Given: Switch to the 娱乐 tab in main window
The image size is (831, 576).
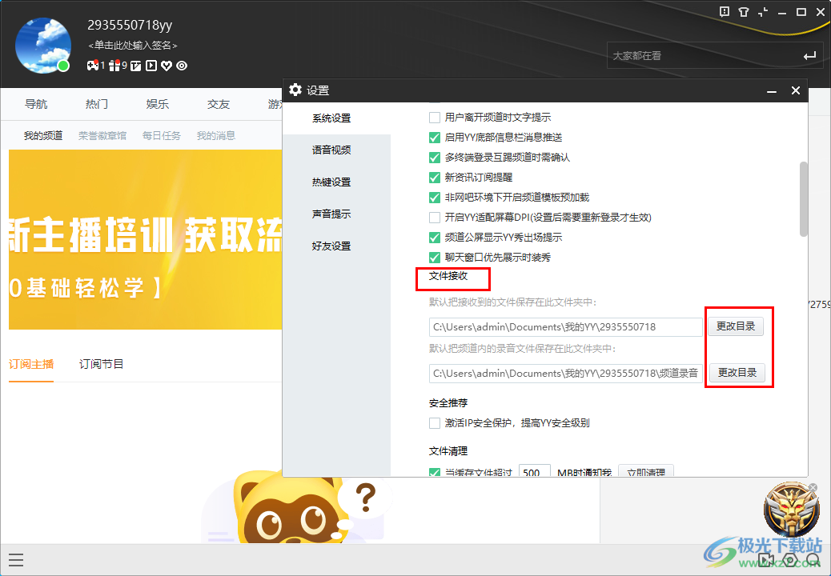Looking at the screenshot, I should pos(158,104).
